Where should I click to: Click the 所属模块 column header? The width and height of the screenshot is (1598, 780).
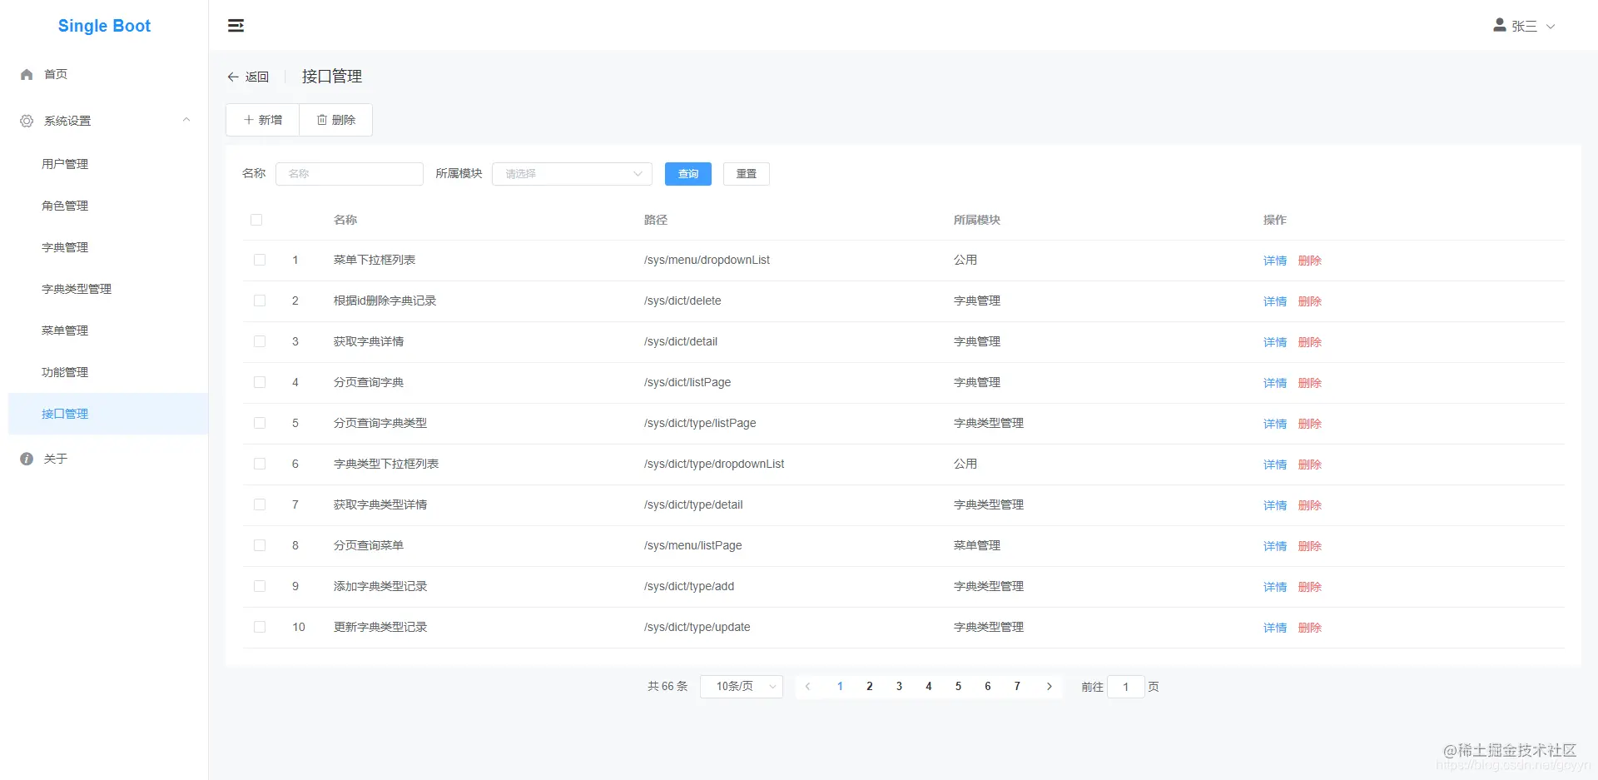[976, 220]
